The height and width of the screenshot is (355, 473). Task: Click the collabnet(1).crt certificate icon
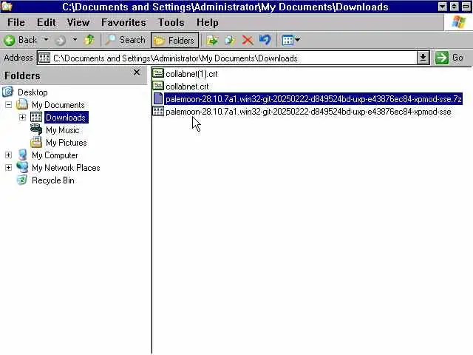157,73
